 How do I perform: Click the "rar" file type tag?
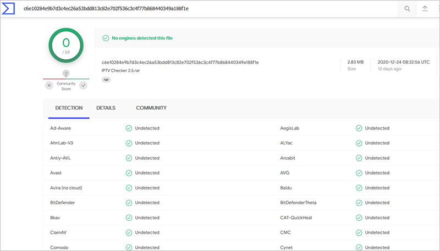107,80
